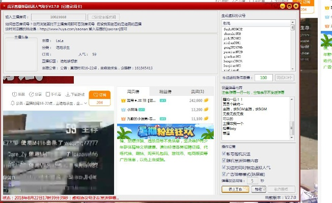The image size is (332, 203).
Task: Uncheck the lock virtual popularity option
Action: click(224, 167)
